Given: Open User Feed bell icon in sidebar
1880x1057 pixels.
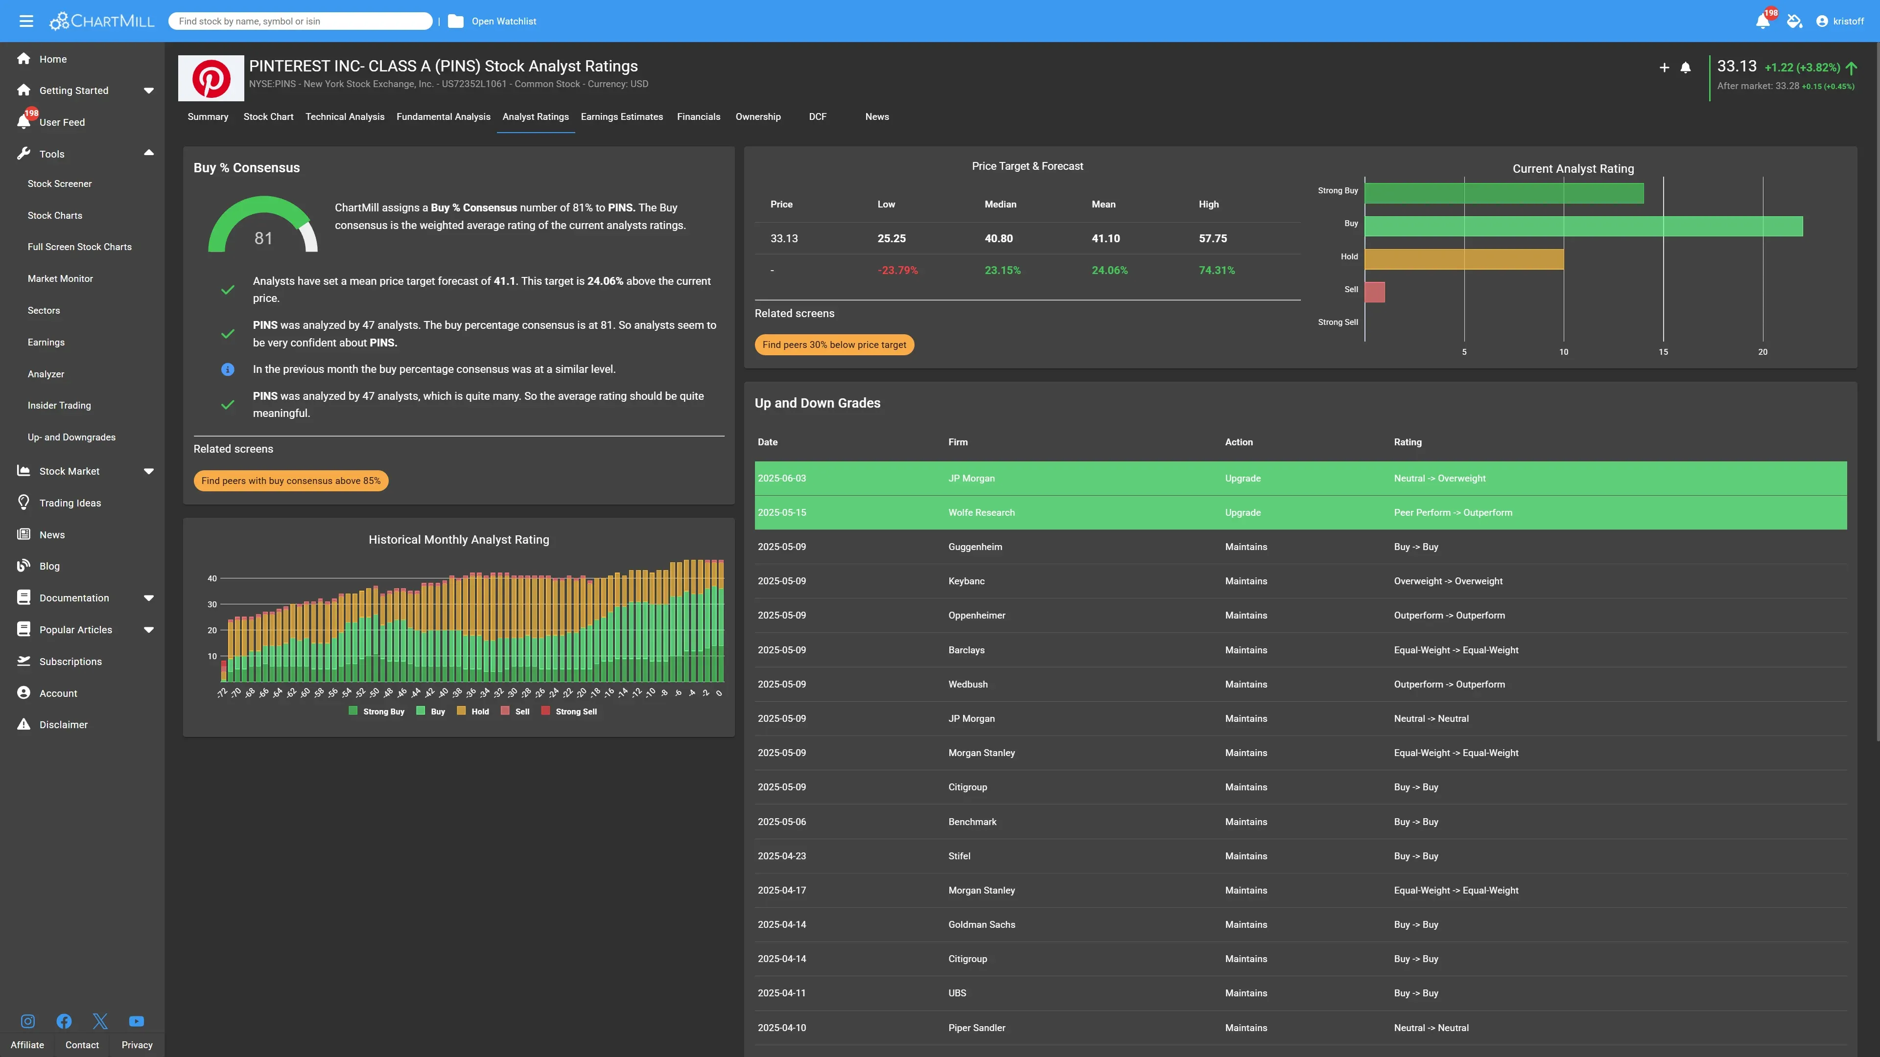Looking at the screenshot, I should pos(24,122).
